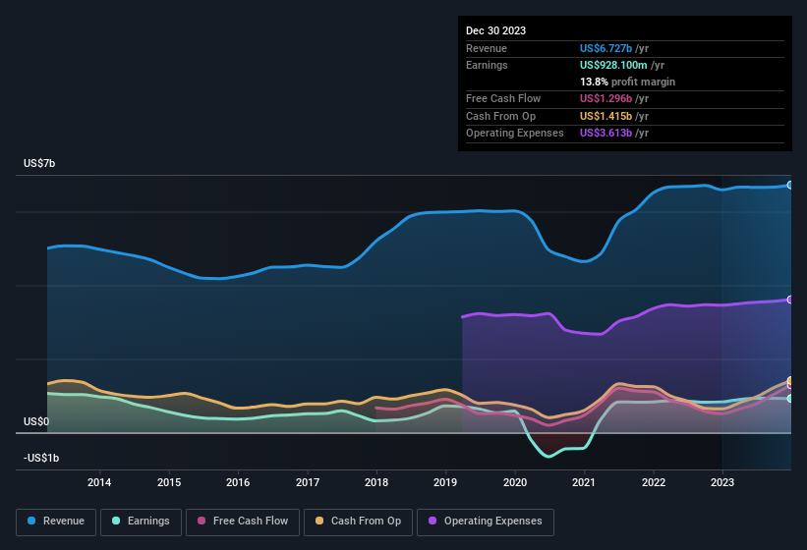807x550 pixels.
Task: Toggle the Earnings legend item
Action: pos(141,521)
